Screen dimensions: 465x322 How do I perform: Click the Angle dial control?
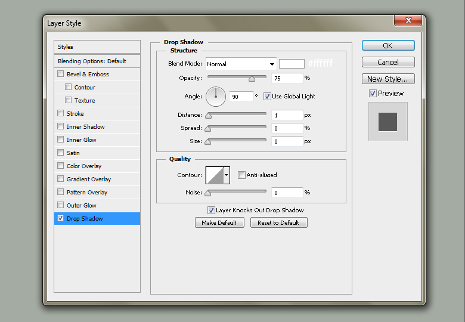coord(216,96)
